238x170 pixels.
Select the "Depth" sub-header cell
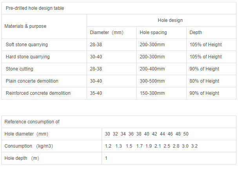[x=196, y=33]
